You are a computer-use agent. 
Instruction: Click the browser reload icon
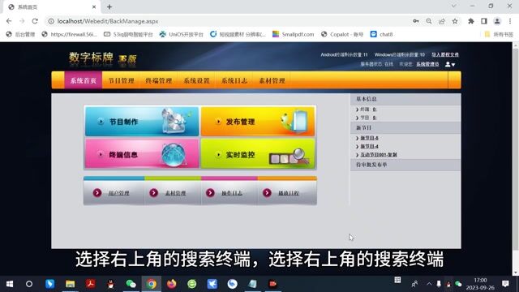click(35, 21)
